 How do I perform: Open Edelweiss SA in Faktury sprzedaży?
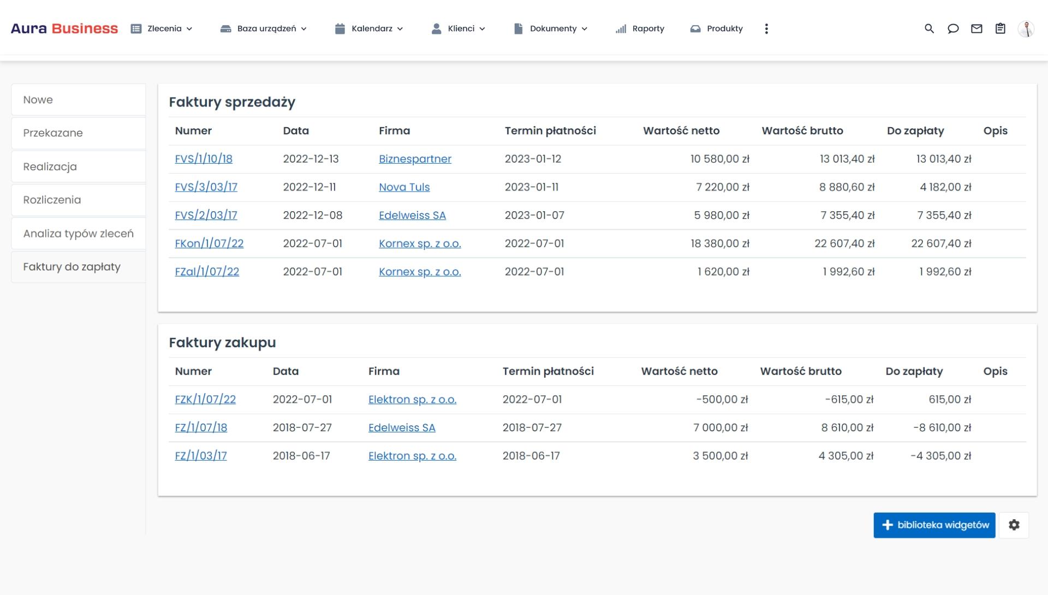click(x=412, y=215)
